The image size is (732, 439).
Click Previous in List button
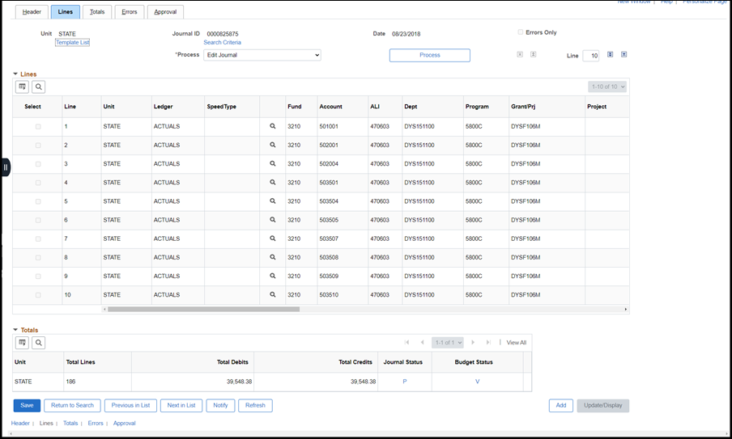click(130, 405)
